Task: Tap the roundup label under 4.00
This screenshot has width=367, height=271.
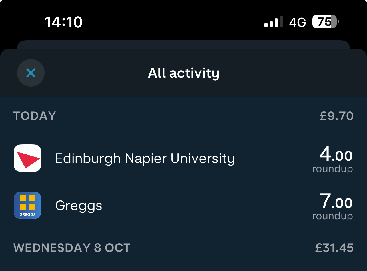Action: pos(332,169)
